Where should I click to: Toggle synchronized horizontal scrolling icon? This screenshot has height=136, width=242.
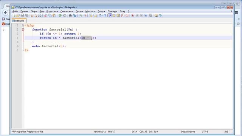(95, 15)
